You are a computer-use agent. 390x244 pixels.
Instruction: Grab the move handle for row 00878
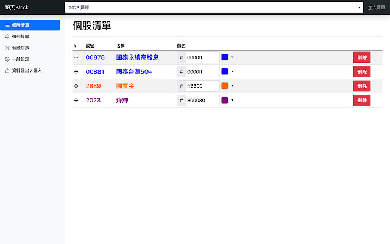[x=76, y=57]
